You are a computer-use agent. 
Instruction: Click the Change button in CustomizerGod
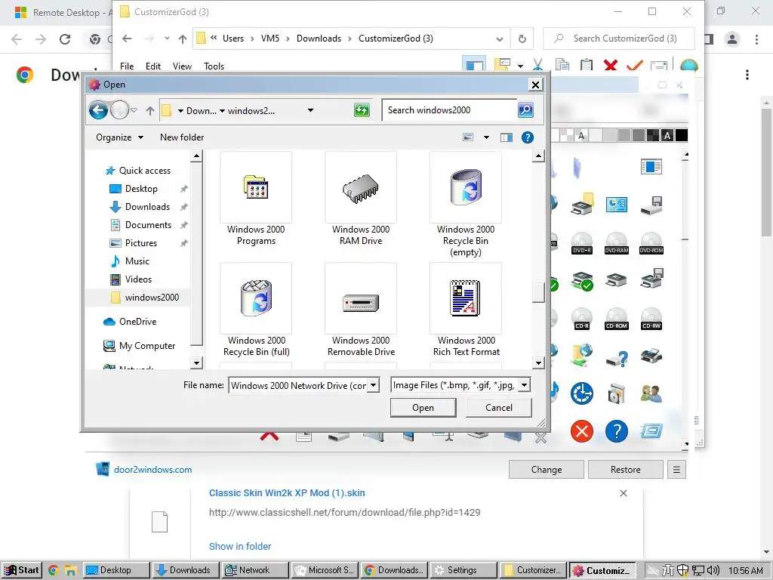(x=547, y=470)
